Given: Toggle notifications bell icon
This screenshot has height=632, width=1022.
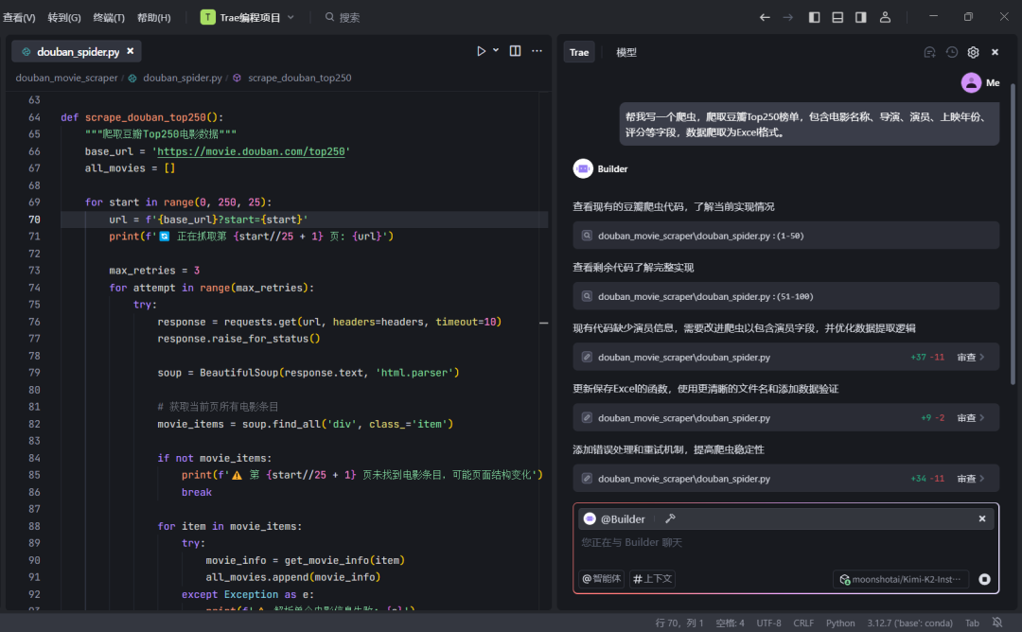Looking at the screenshot, I should pos(996,623).
